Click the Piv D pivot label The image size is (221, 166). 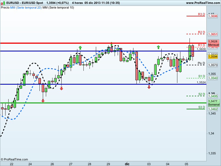(x=201, y=63)
